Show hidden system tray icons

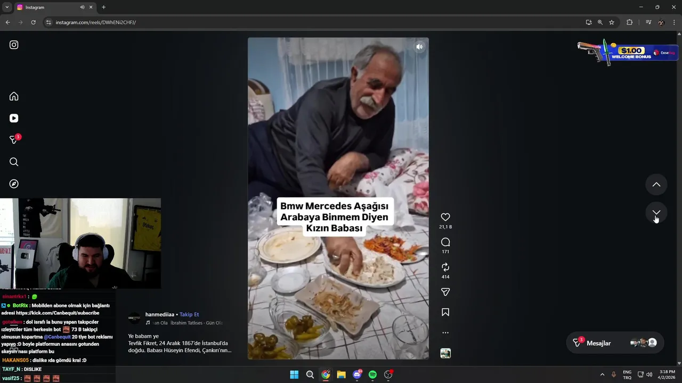[602, 374]
